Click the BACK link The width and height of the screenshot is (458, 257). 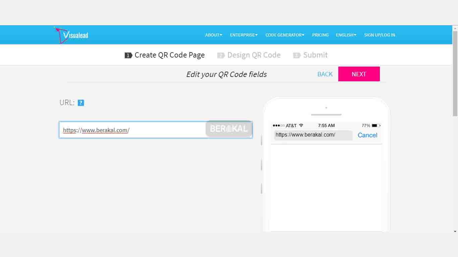point(325,74)
